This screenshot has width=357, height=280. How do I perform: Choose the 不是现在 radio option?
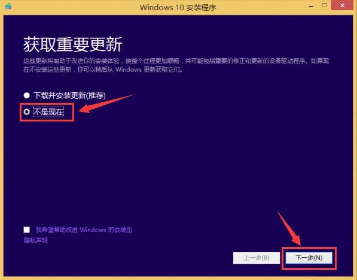point(27,112)
